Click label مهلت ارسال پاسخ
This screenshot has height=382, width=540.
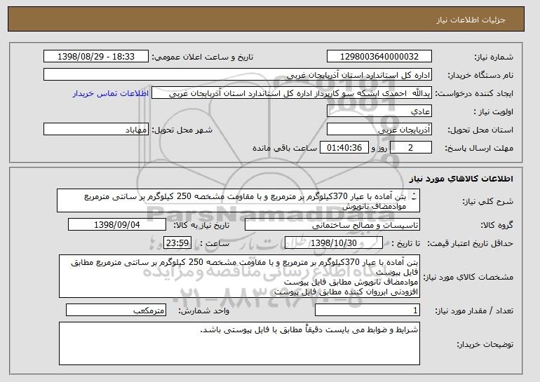(479, 148)
